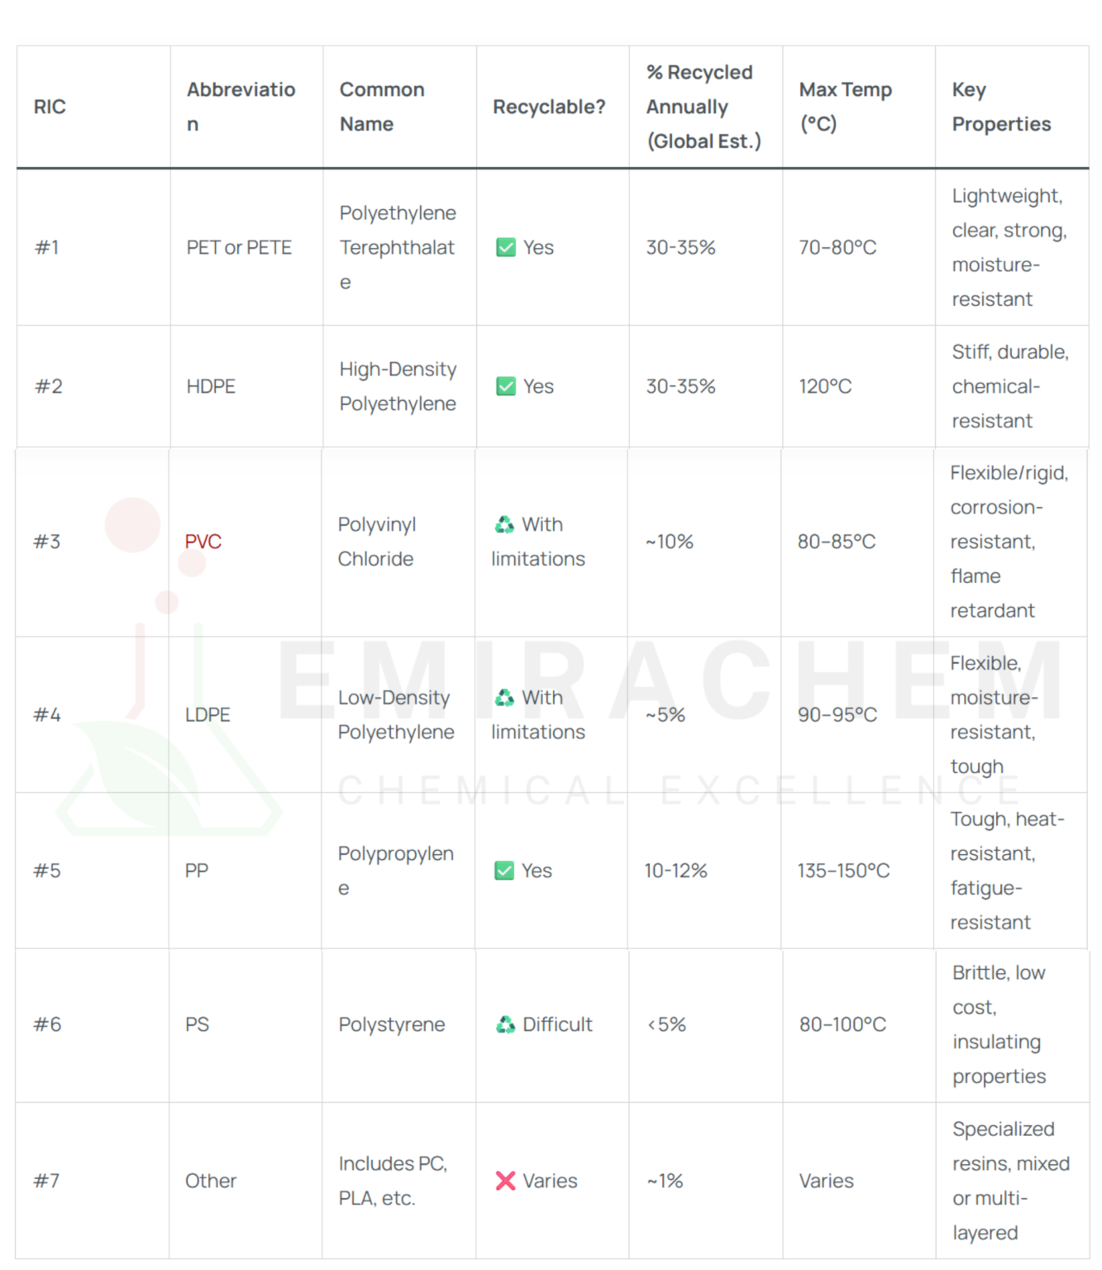
Task: Click the #7 RIC cell
Action: click(47, 1181)
